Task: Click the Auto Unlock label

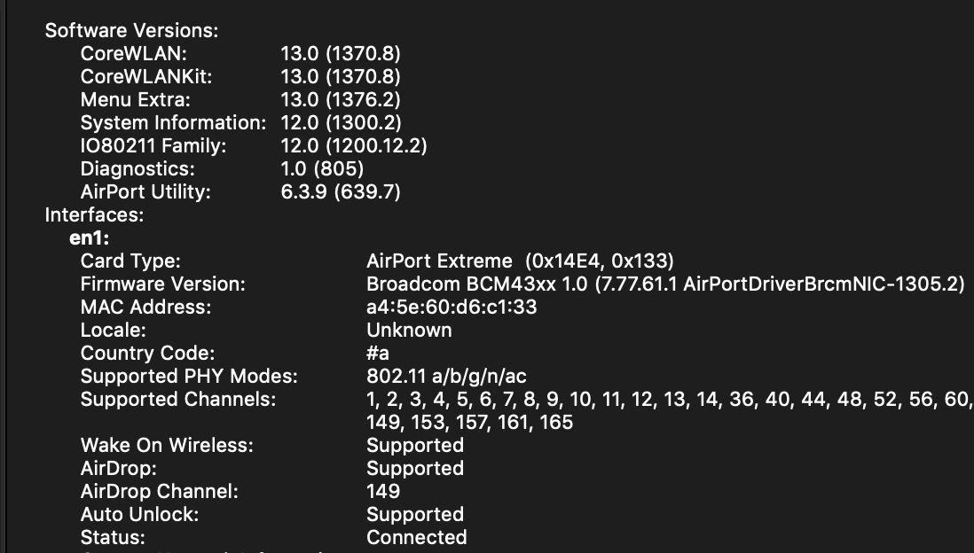Action: point(139,514)
